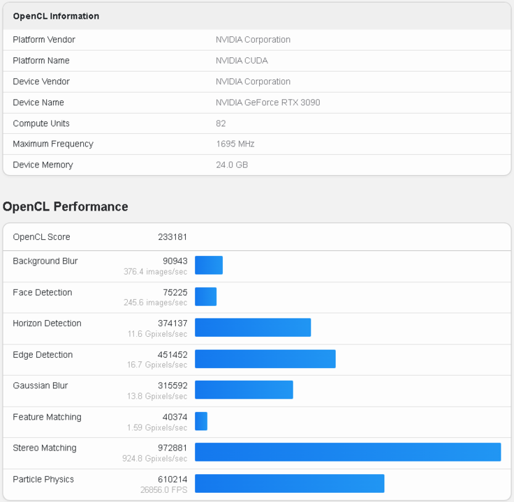Select the Device Memory 24.0 GB value
This screenshot has width=514, height=502.
(231, 165)
